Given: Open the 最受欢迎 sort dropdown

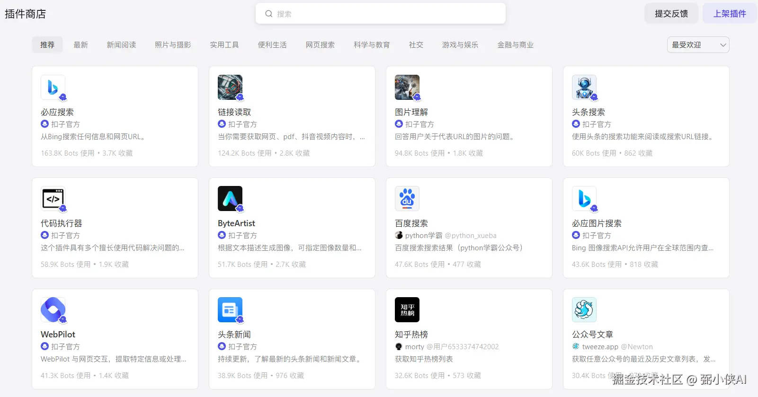Looking at the screenshot, I should [x=698, y=45].
